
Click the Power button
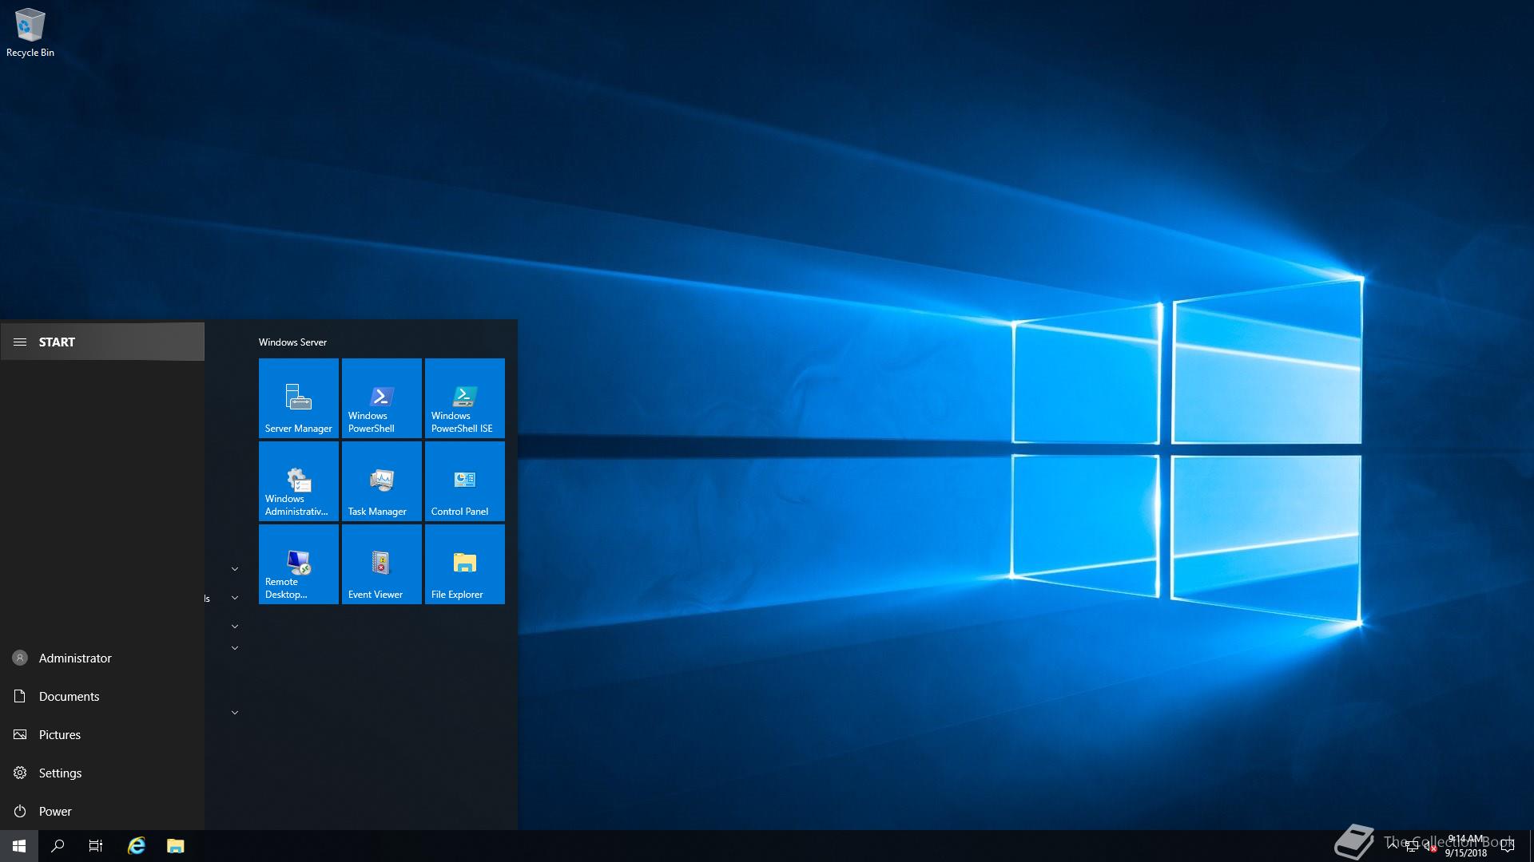click(x=54, y=811)
